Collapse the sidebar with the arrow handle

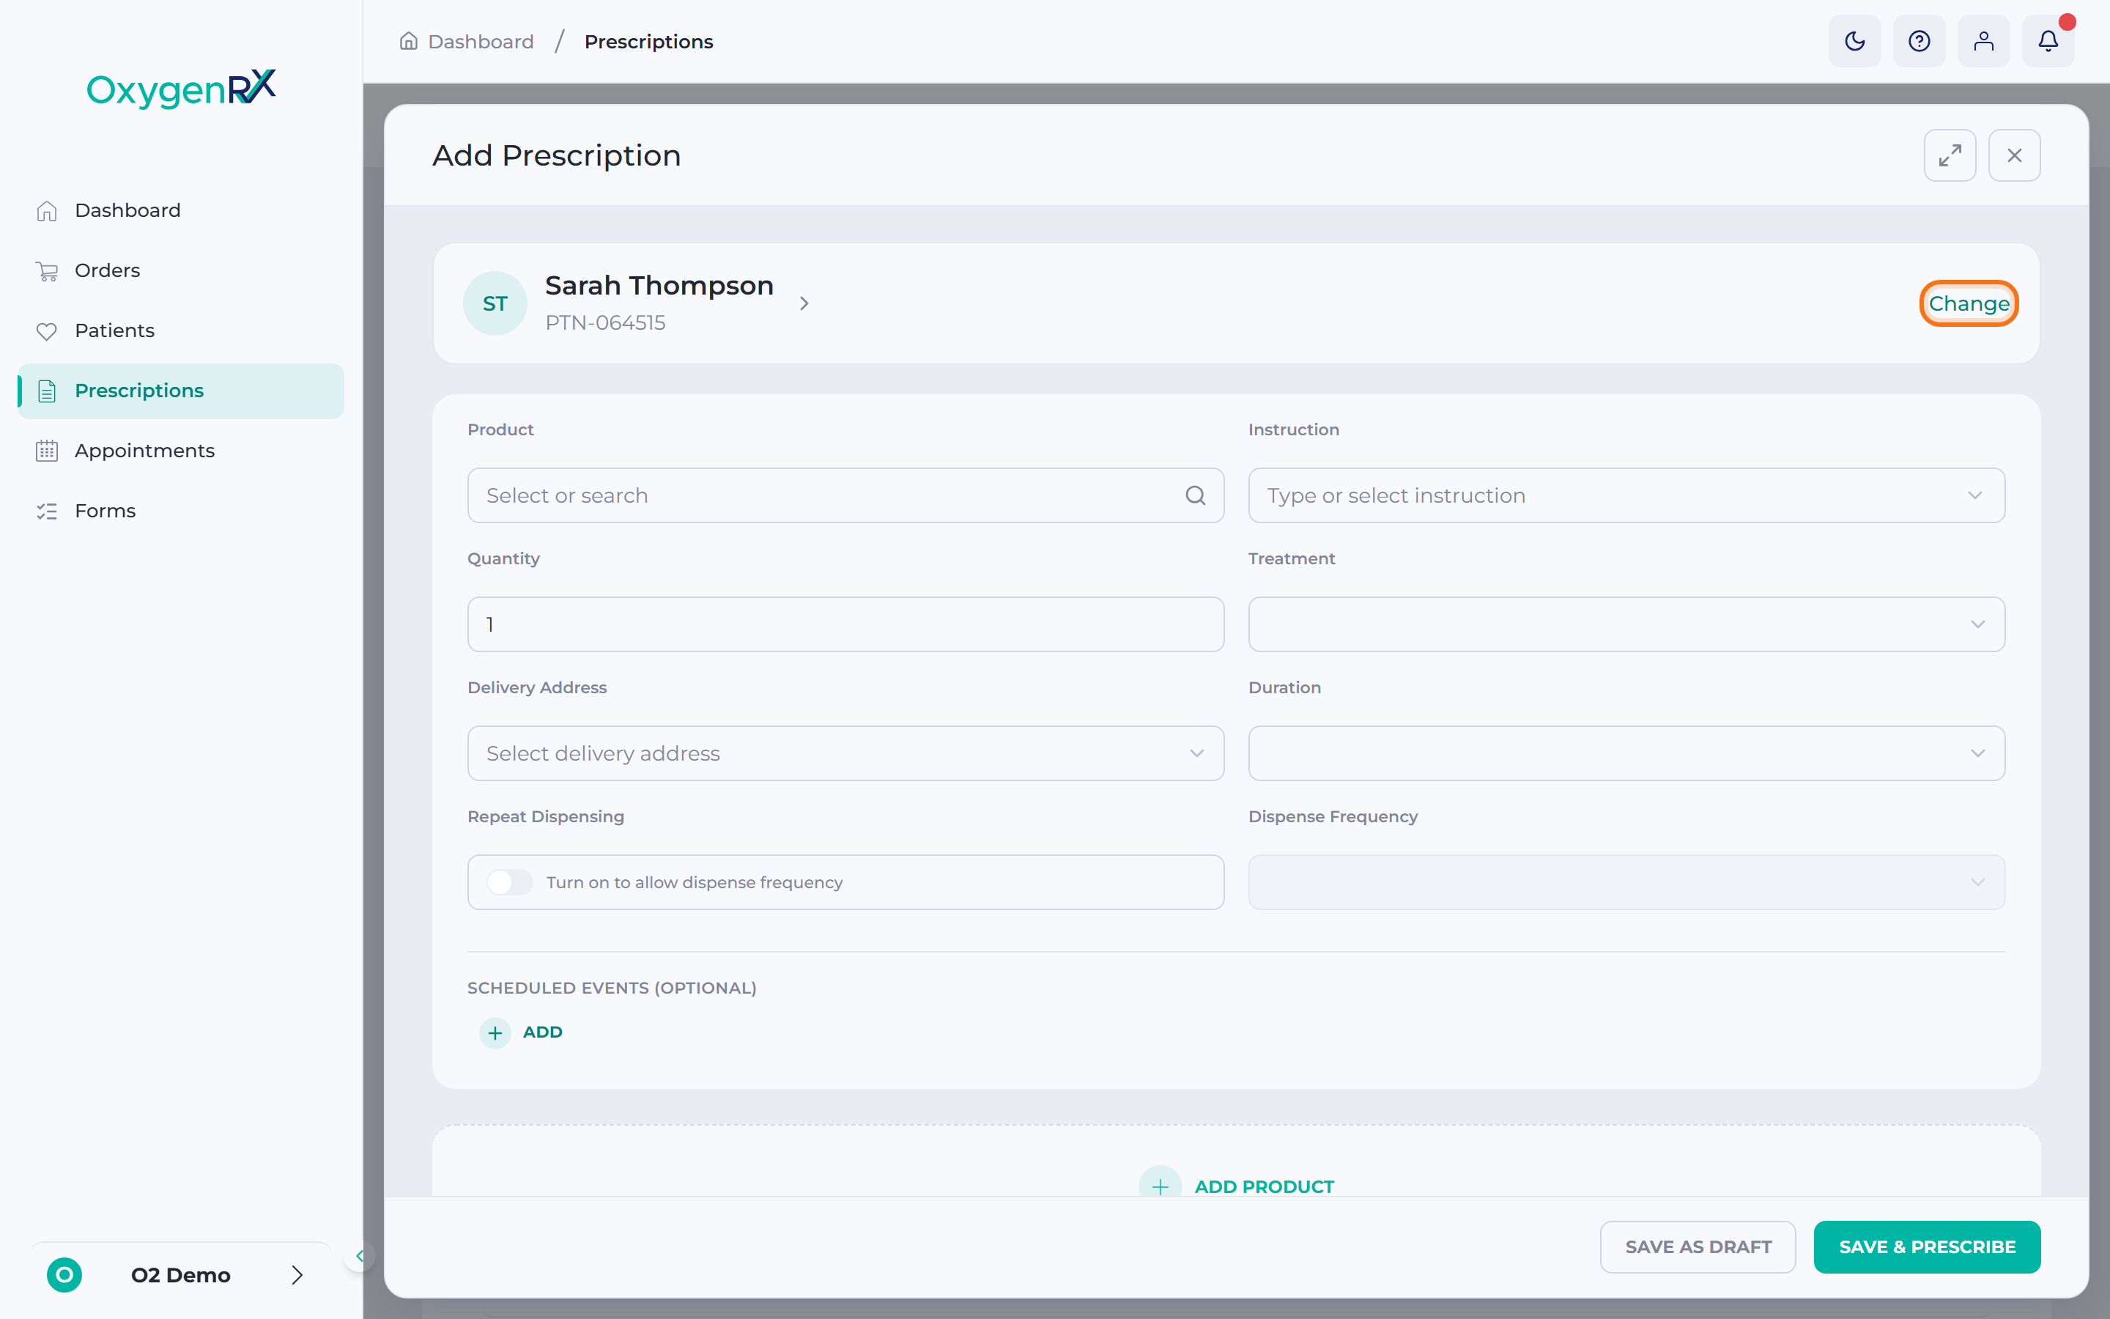point(359,1255)
